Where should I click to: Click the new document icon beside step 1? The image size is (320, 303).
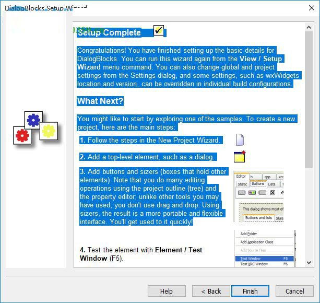pyautogui.click(x=240, y=140)
